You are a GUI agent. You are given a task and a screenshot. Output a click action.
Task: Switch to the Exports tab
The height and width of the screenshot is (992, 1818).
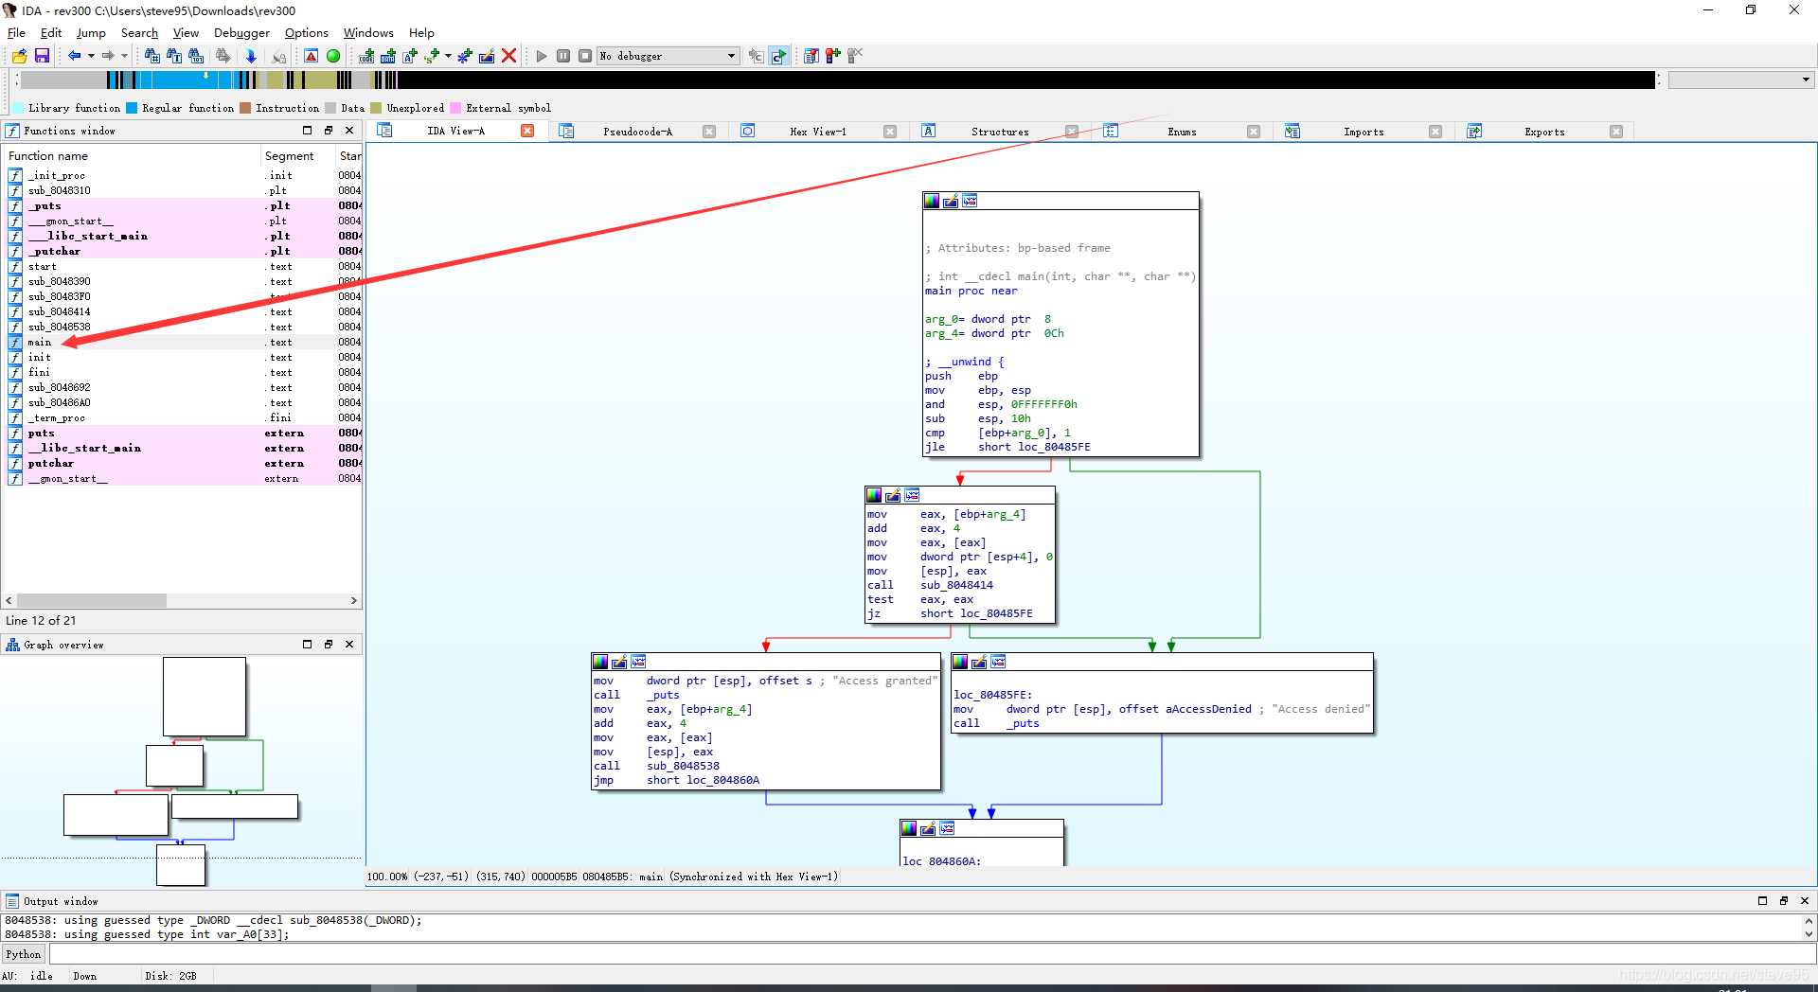1544,132
